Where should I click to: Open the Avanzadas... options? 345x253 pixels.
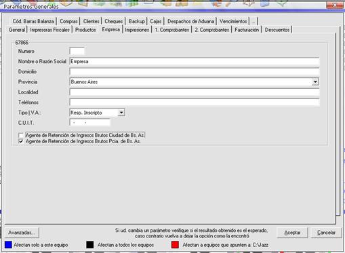(x=22, y=233)
